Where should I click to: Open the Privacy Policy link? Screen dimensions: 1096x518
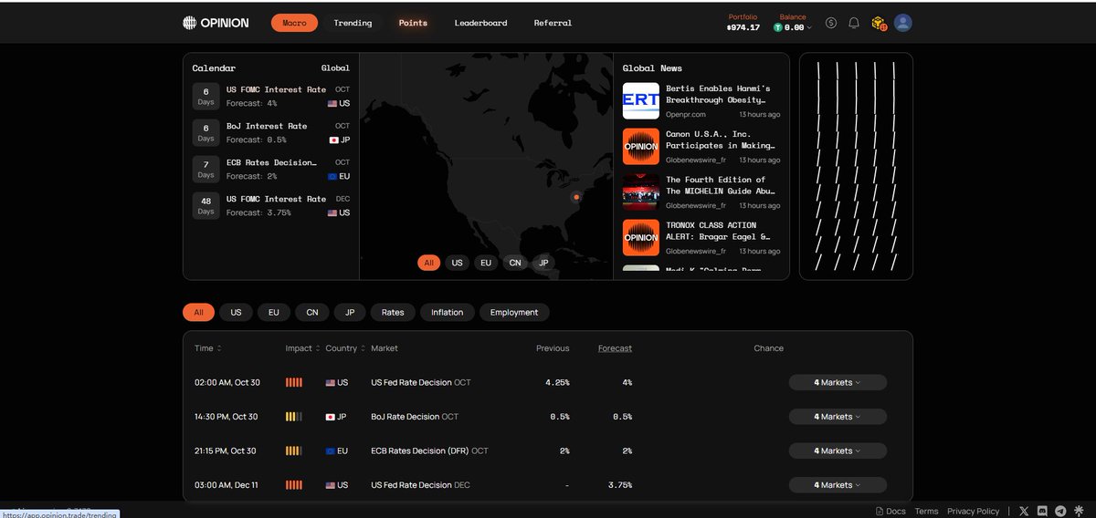[973, 512]
